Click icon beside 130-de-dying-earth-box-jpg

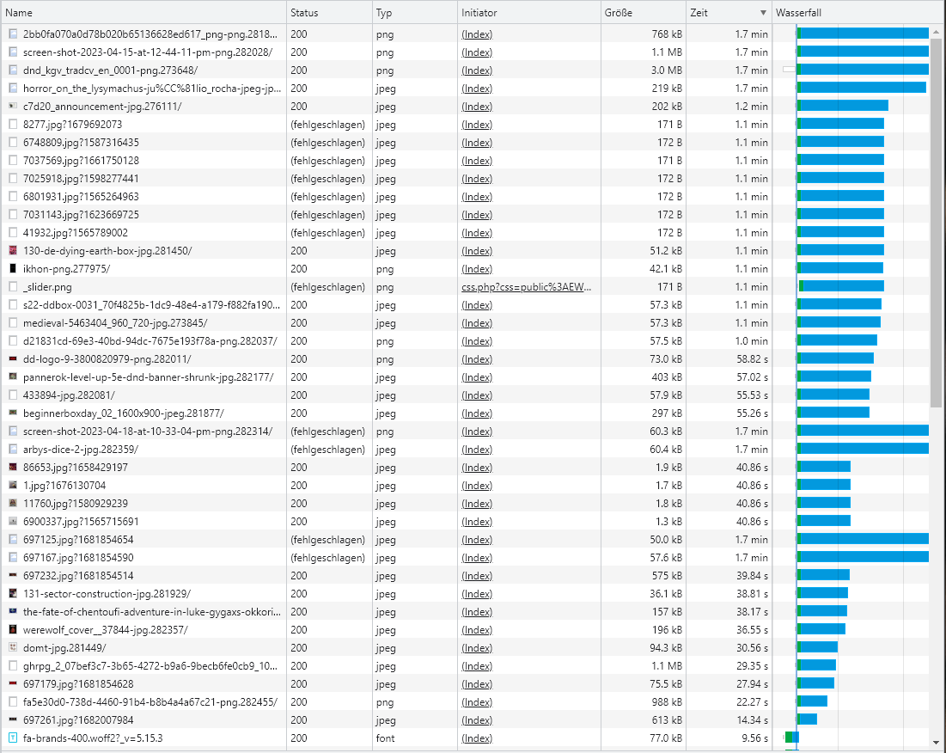[x=13, y=250]
